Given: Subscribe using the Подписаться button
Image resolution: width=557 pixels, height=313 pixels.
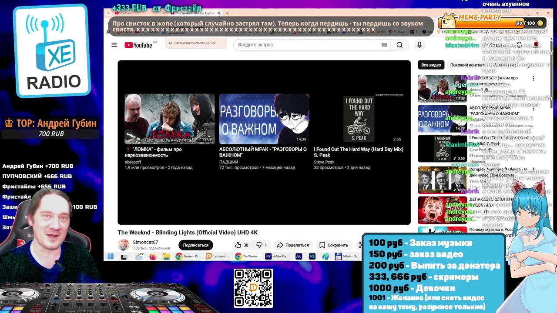Looking at the screenshot, I should click(195, 245).
